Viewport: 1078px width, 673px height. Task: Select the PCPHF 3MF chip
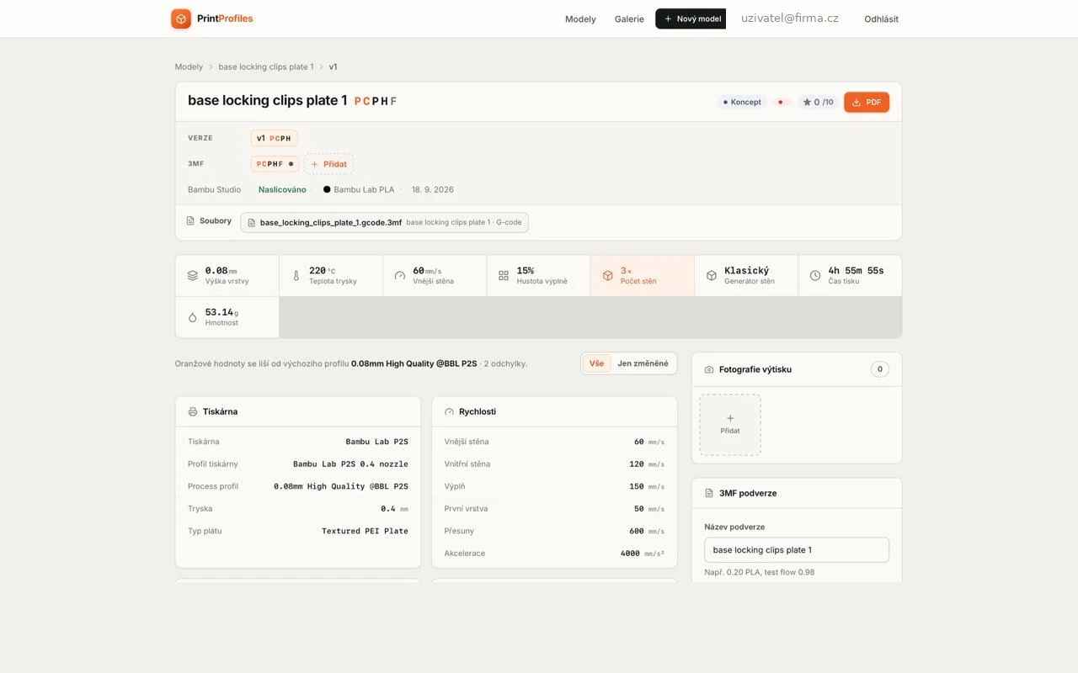[275, 164]
